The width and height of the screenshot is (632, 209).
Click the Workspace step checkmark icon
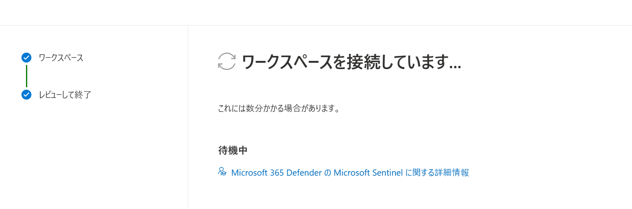26,58
